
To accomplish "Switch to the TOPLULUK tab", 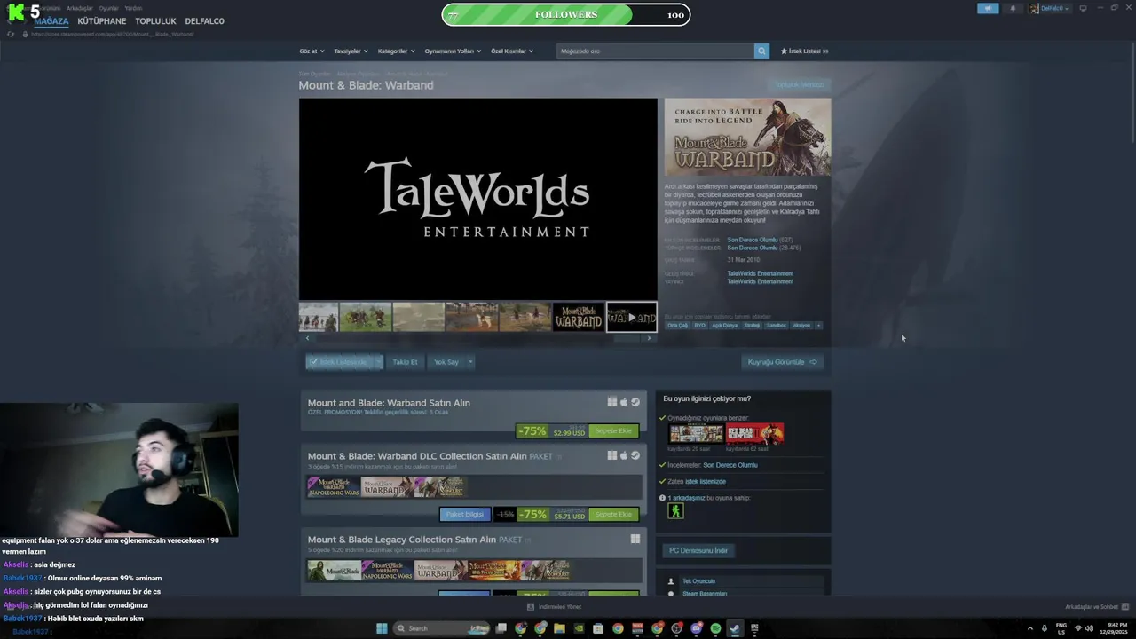I will (x=155, y=20).
